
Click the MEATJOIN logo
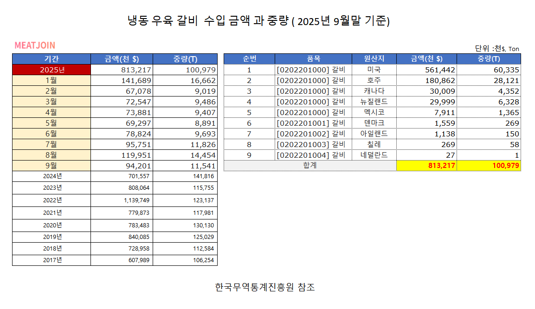tap(35, 45)
